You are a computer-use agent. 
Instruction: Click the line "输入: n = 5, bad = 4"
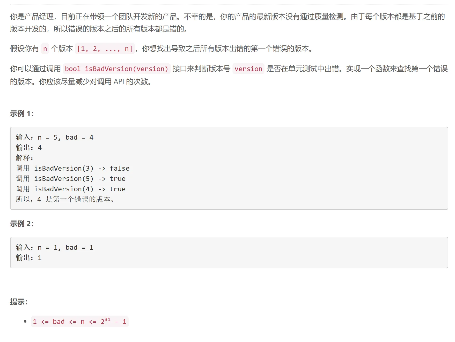pyautogui.click(x=55, y=137)
